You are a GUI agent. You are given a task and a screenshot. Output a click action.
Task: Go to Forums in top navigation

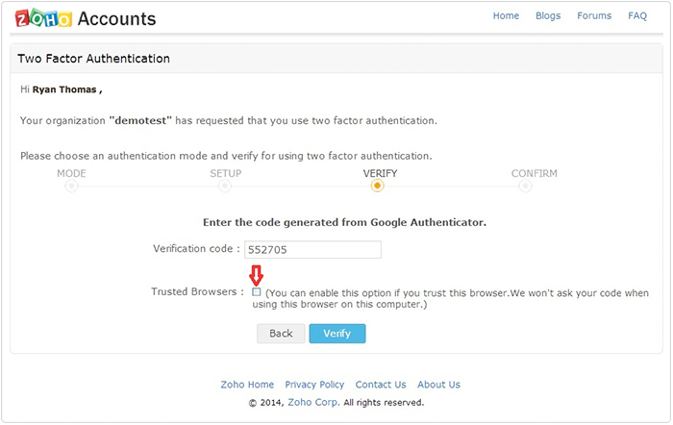tap(594, 16)
